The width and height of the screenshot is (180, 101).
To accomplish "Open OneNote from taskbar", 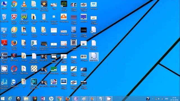I will point(43,98).
